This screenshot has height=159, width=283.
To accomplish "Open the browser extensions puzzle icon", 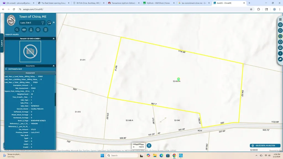I will click(258, 9).
